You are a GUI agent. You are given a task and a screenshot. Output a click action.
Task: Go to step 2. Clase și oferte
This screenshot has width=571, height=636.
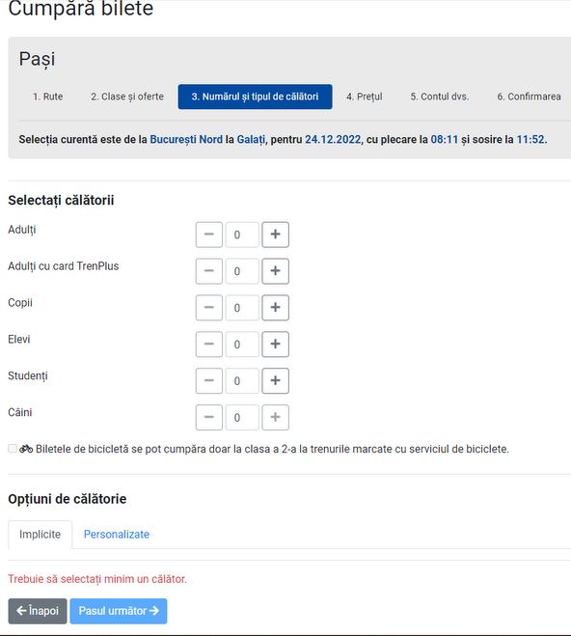tap(127, 97)
